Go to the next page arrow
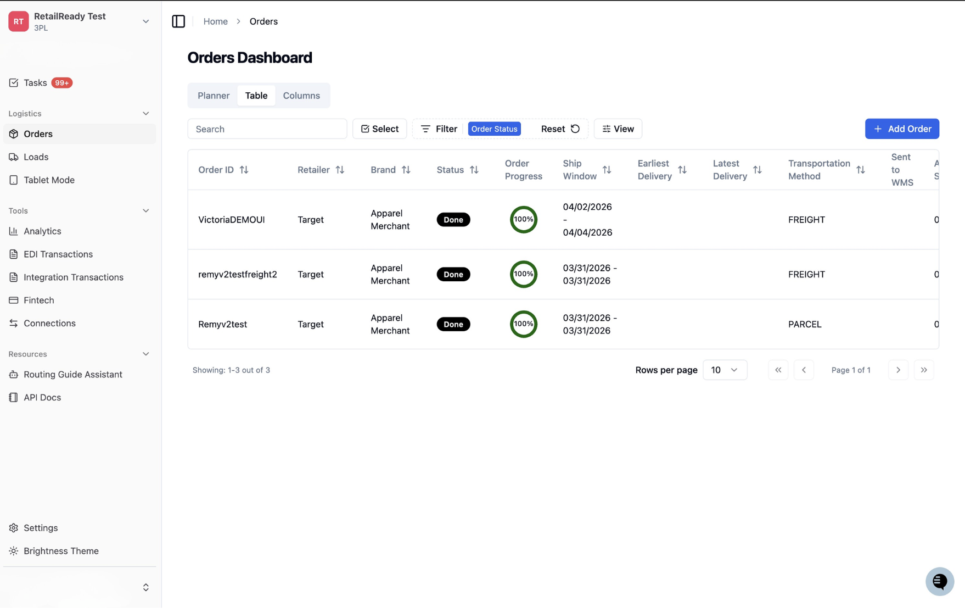The height and width of the screenshot is (612, 965). tap(898, 370)
